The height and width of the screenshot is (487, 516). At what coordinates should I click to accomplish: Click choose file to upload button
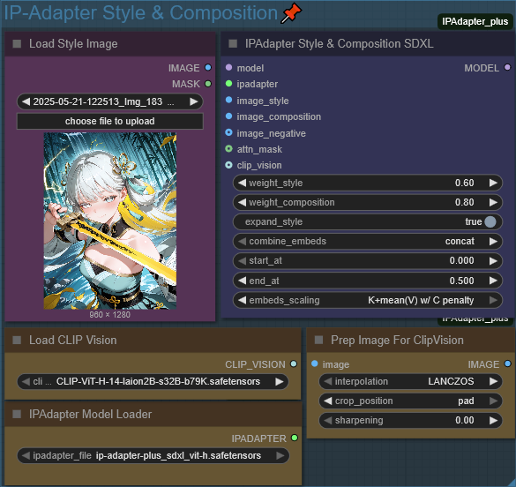(110, 121)
